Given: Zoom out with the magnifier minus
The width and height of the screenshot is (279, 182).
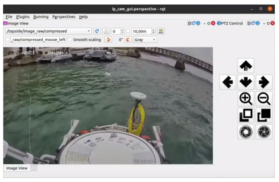Looking at the screenshot, I should 264,99.
